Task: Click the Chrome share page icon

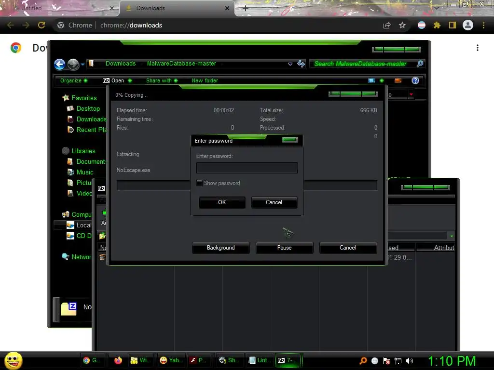Action: pyautogui.click(x=387, y=26)
